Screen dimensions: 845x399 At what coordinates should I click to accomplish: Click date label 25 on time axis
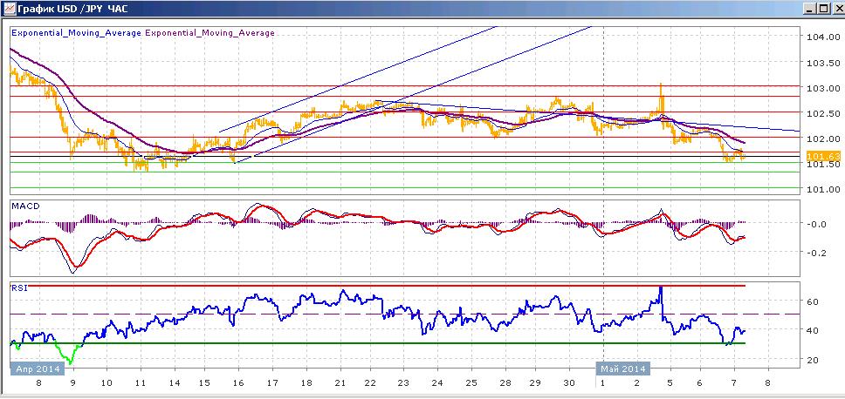(x=472, y=384)
